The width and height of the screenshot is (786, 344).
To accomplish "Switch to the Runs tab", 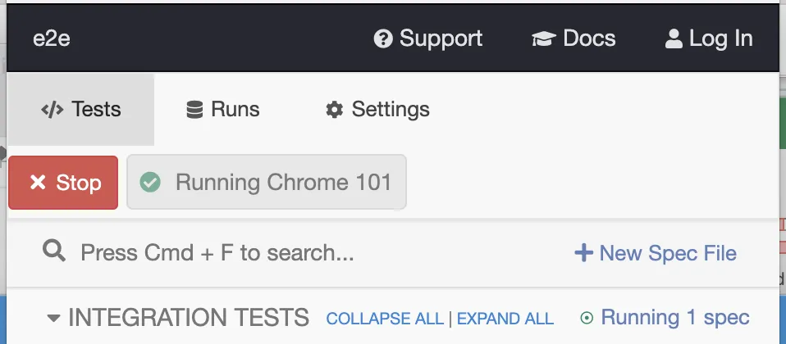I will 223,110.
